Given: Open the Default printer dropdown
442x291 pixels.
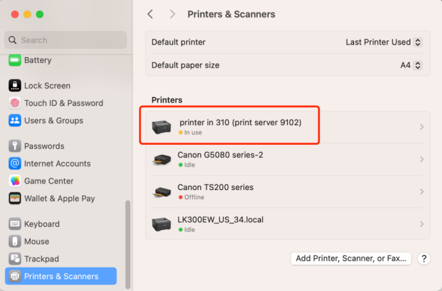Looking at the screenshot, I should (384, 42).
